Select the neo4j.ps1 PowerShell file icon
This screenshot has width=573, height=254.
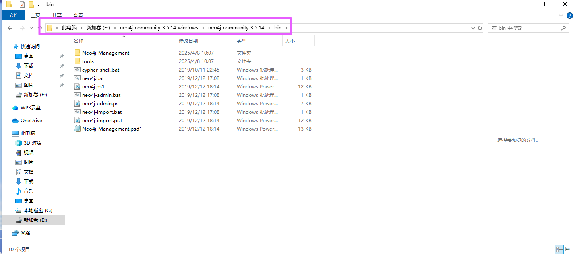click(x=78, y=86)
